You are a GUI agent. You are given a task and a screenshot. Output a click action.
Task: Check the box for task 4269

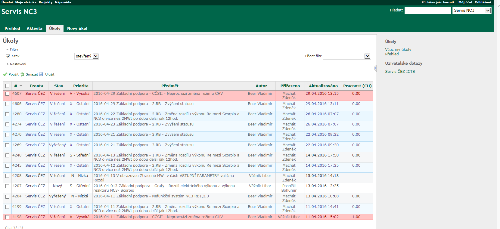click(8, 145)
